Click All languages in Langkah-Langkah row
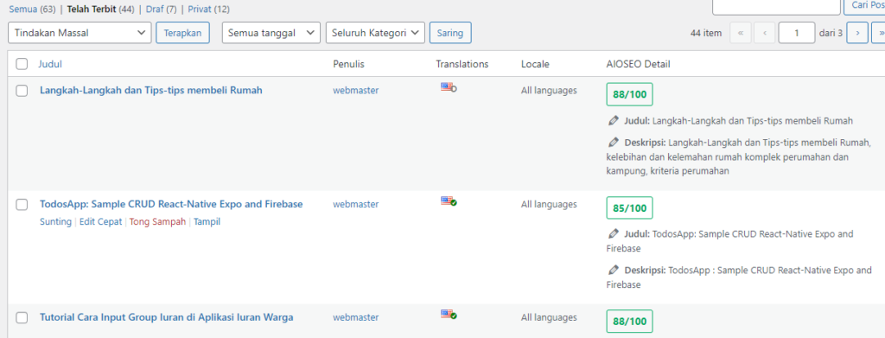885x338 pixels. (x=549, y=90)
